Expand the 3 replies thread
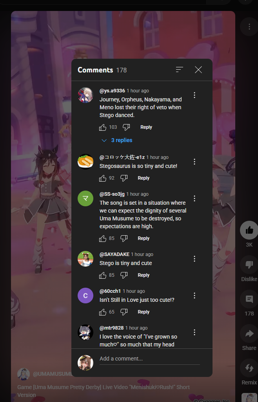Image resolution: width=258 pixels, height=402 pixels. point(117,141)
